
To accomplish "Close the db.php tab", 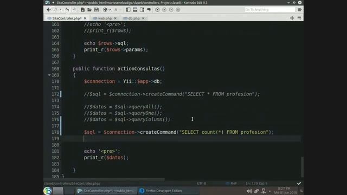I will click(x=143, y=18).
